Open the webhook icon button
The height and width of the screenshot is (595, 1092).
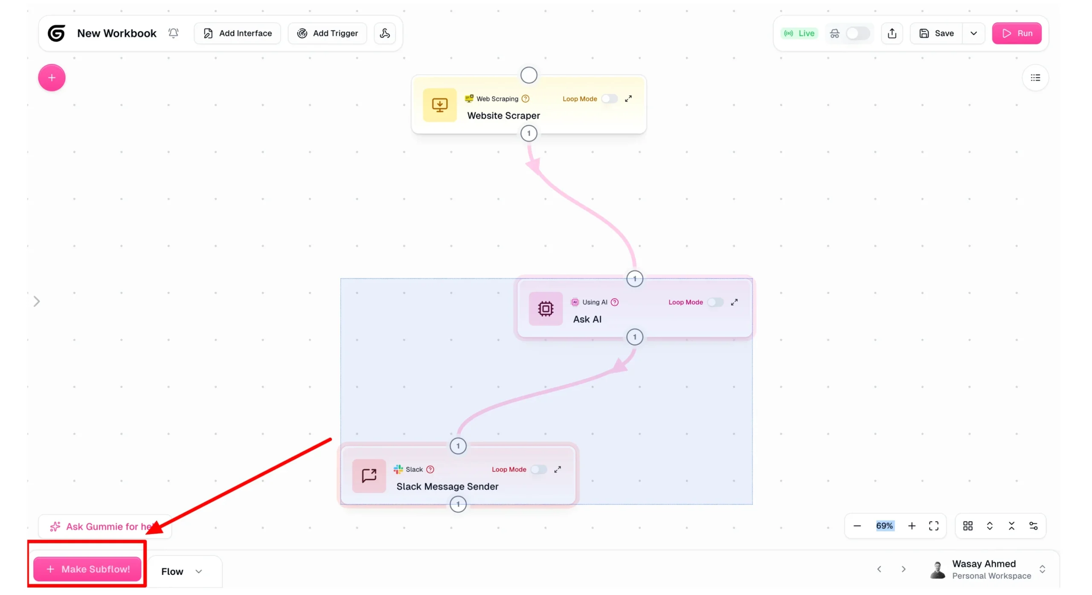(x=385, y=33)
